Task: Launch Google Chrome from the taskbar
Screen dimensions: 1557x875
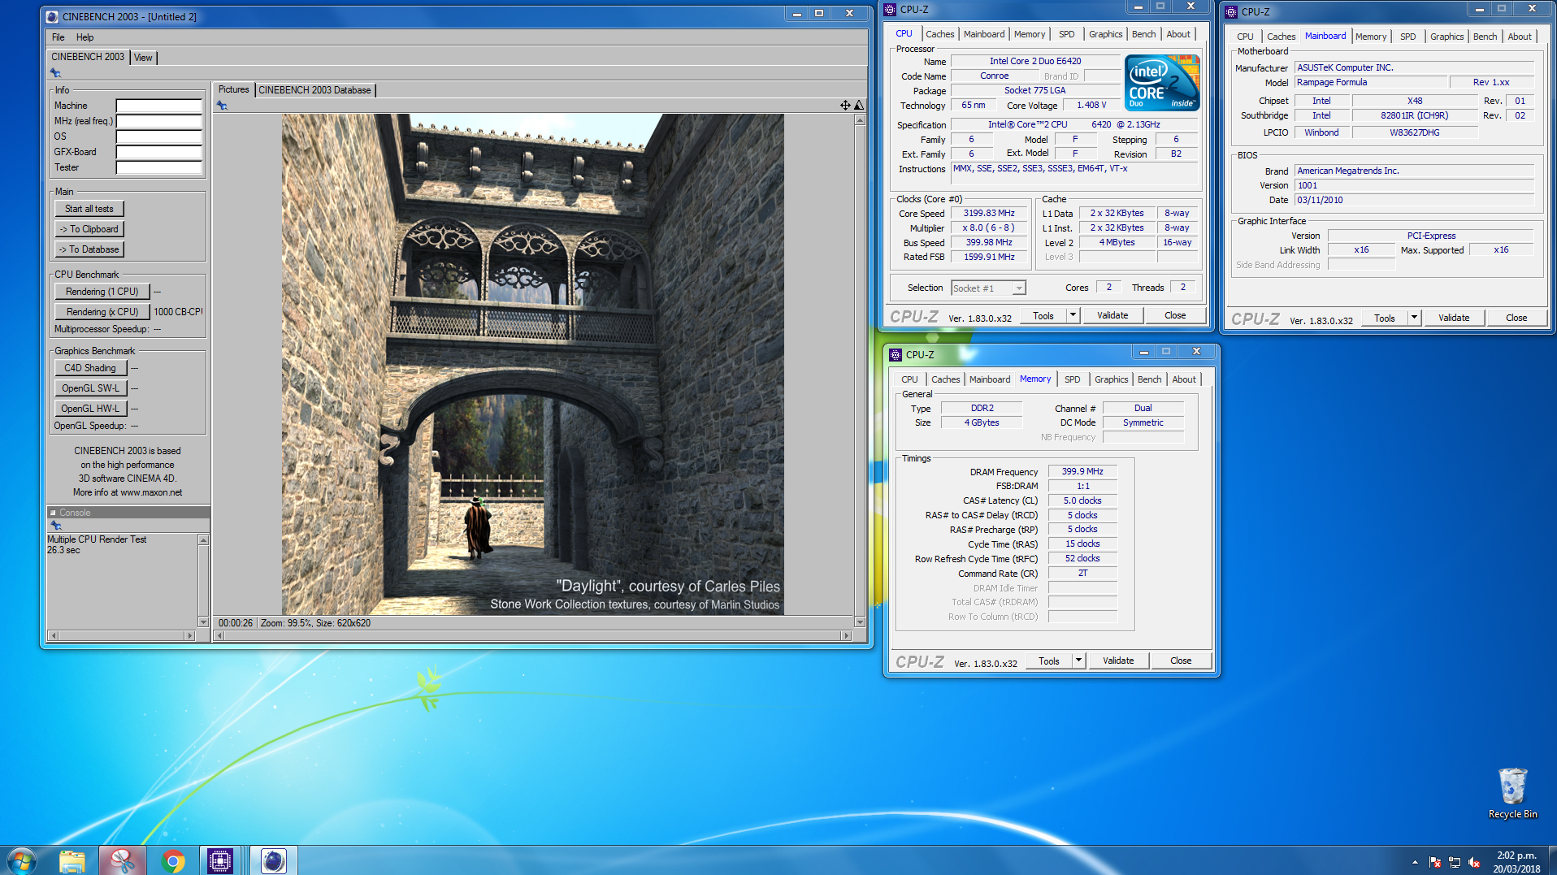Action: 172,860
